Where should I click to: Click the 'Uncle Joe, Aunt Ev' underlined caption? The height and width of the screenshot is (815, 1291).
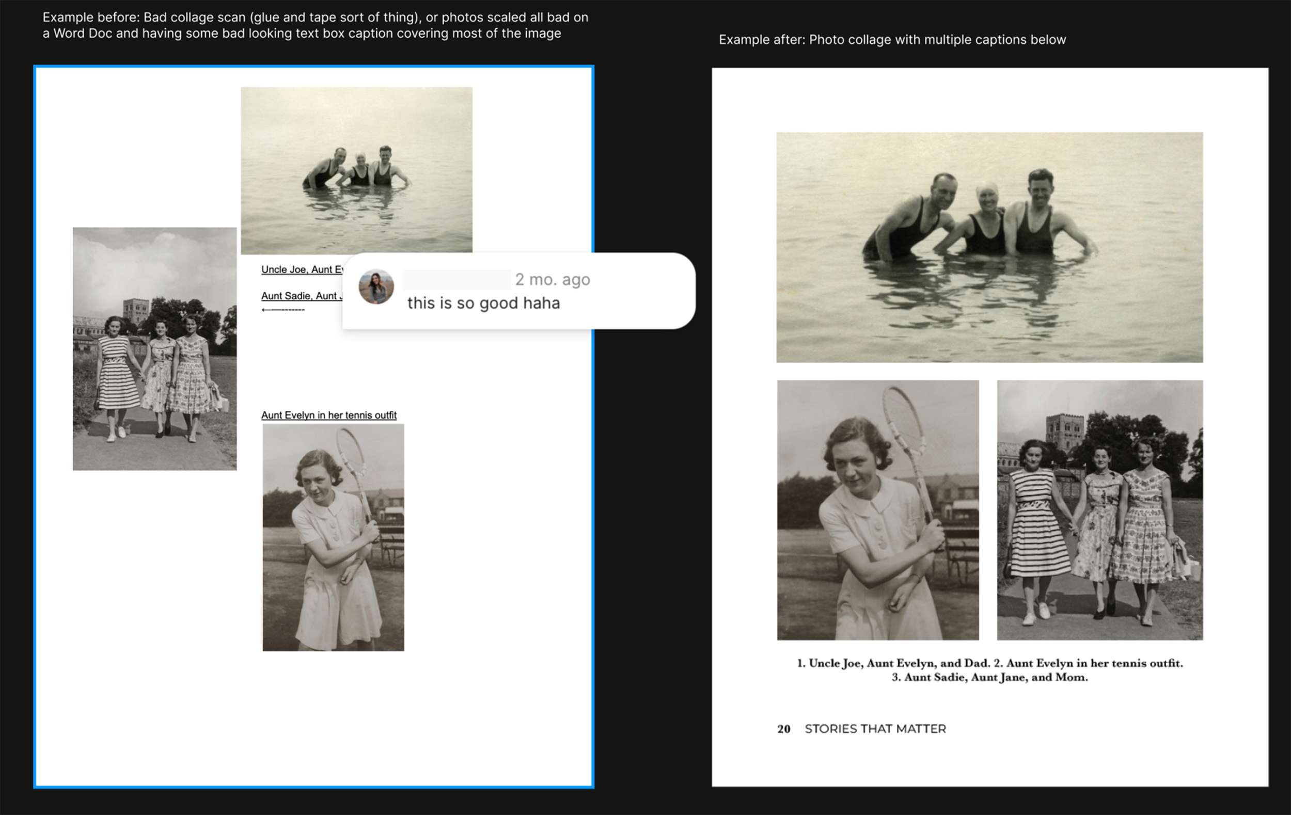[x=302, y=269]
